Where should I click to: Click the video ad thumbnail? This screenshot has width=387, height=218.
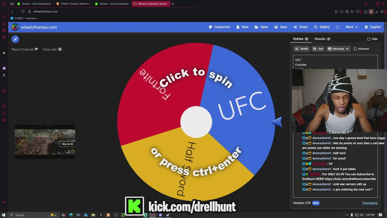(45, 142)
